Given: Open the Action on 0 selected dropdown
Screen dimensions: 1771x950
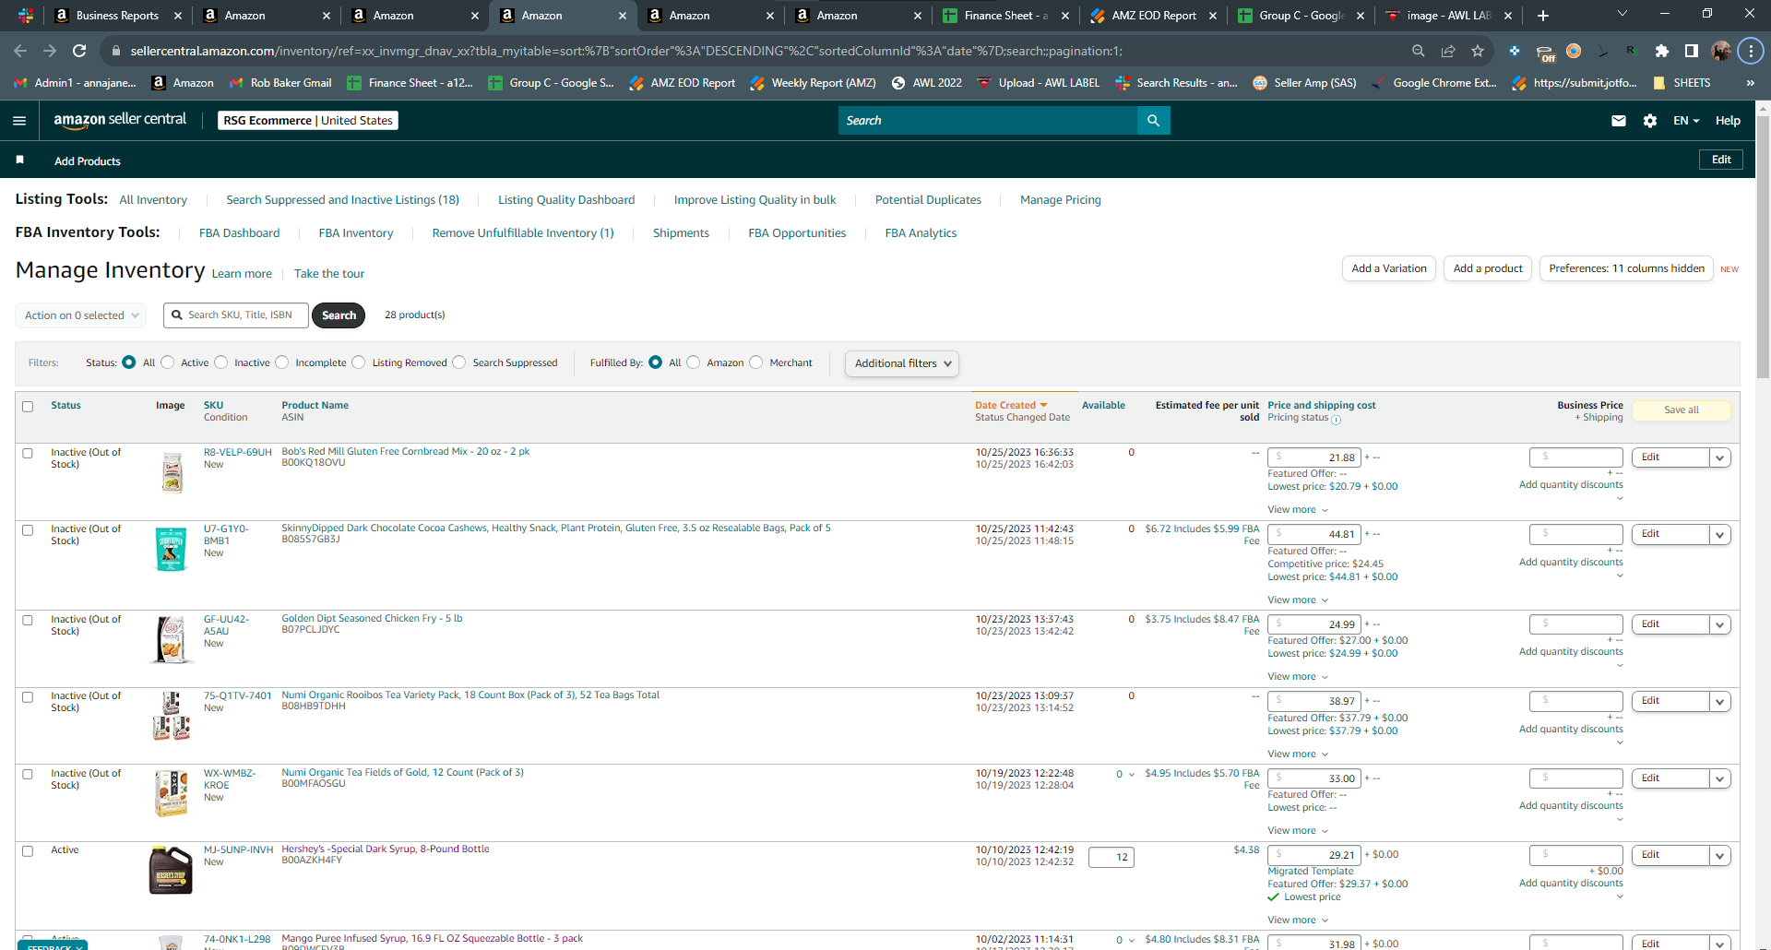Looking at the screenshot, I should pyautogui.click(x=81, y=315).
